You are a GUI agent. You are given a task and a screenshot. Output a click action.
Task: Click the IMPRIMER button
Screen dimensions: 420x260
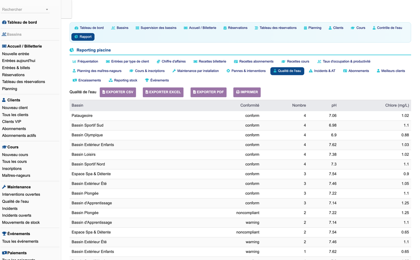tap(247, 92)
